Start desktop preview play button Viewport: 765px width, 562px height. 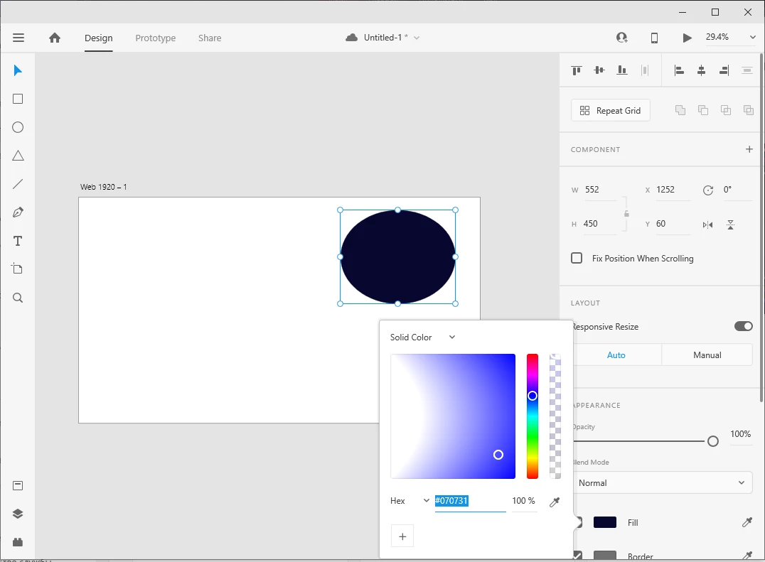tap(687, 38)
